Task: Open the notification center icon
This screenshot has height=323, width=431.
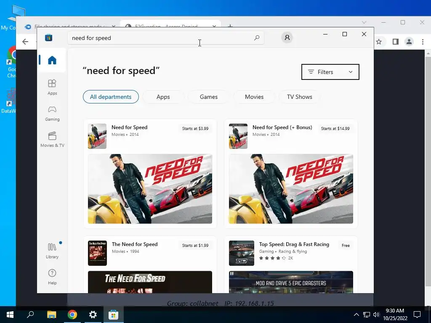Action: click(417, 315)
